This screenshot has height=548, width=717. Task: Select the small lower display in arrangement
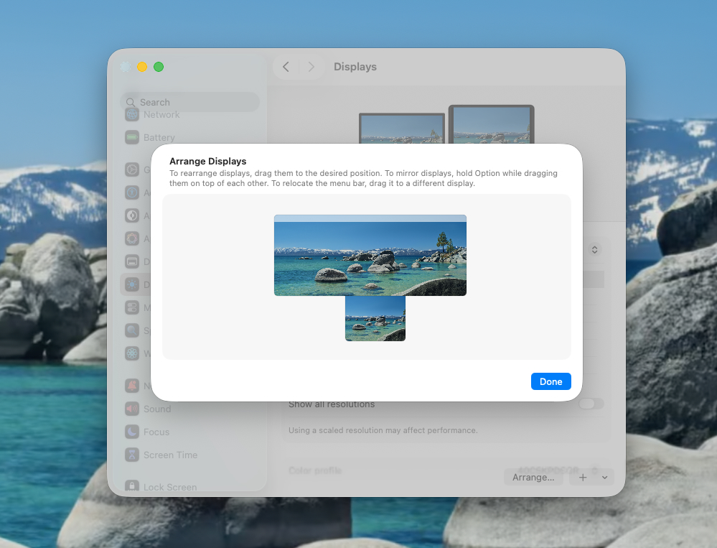click(375, 318)
